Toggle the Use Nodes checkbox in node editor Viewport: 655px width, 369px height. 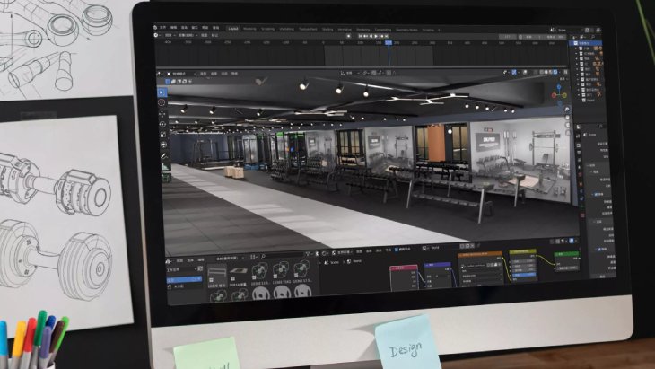(x=397, y=248)
